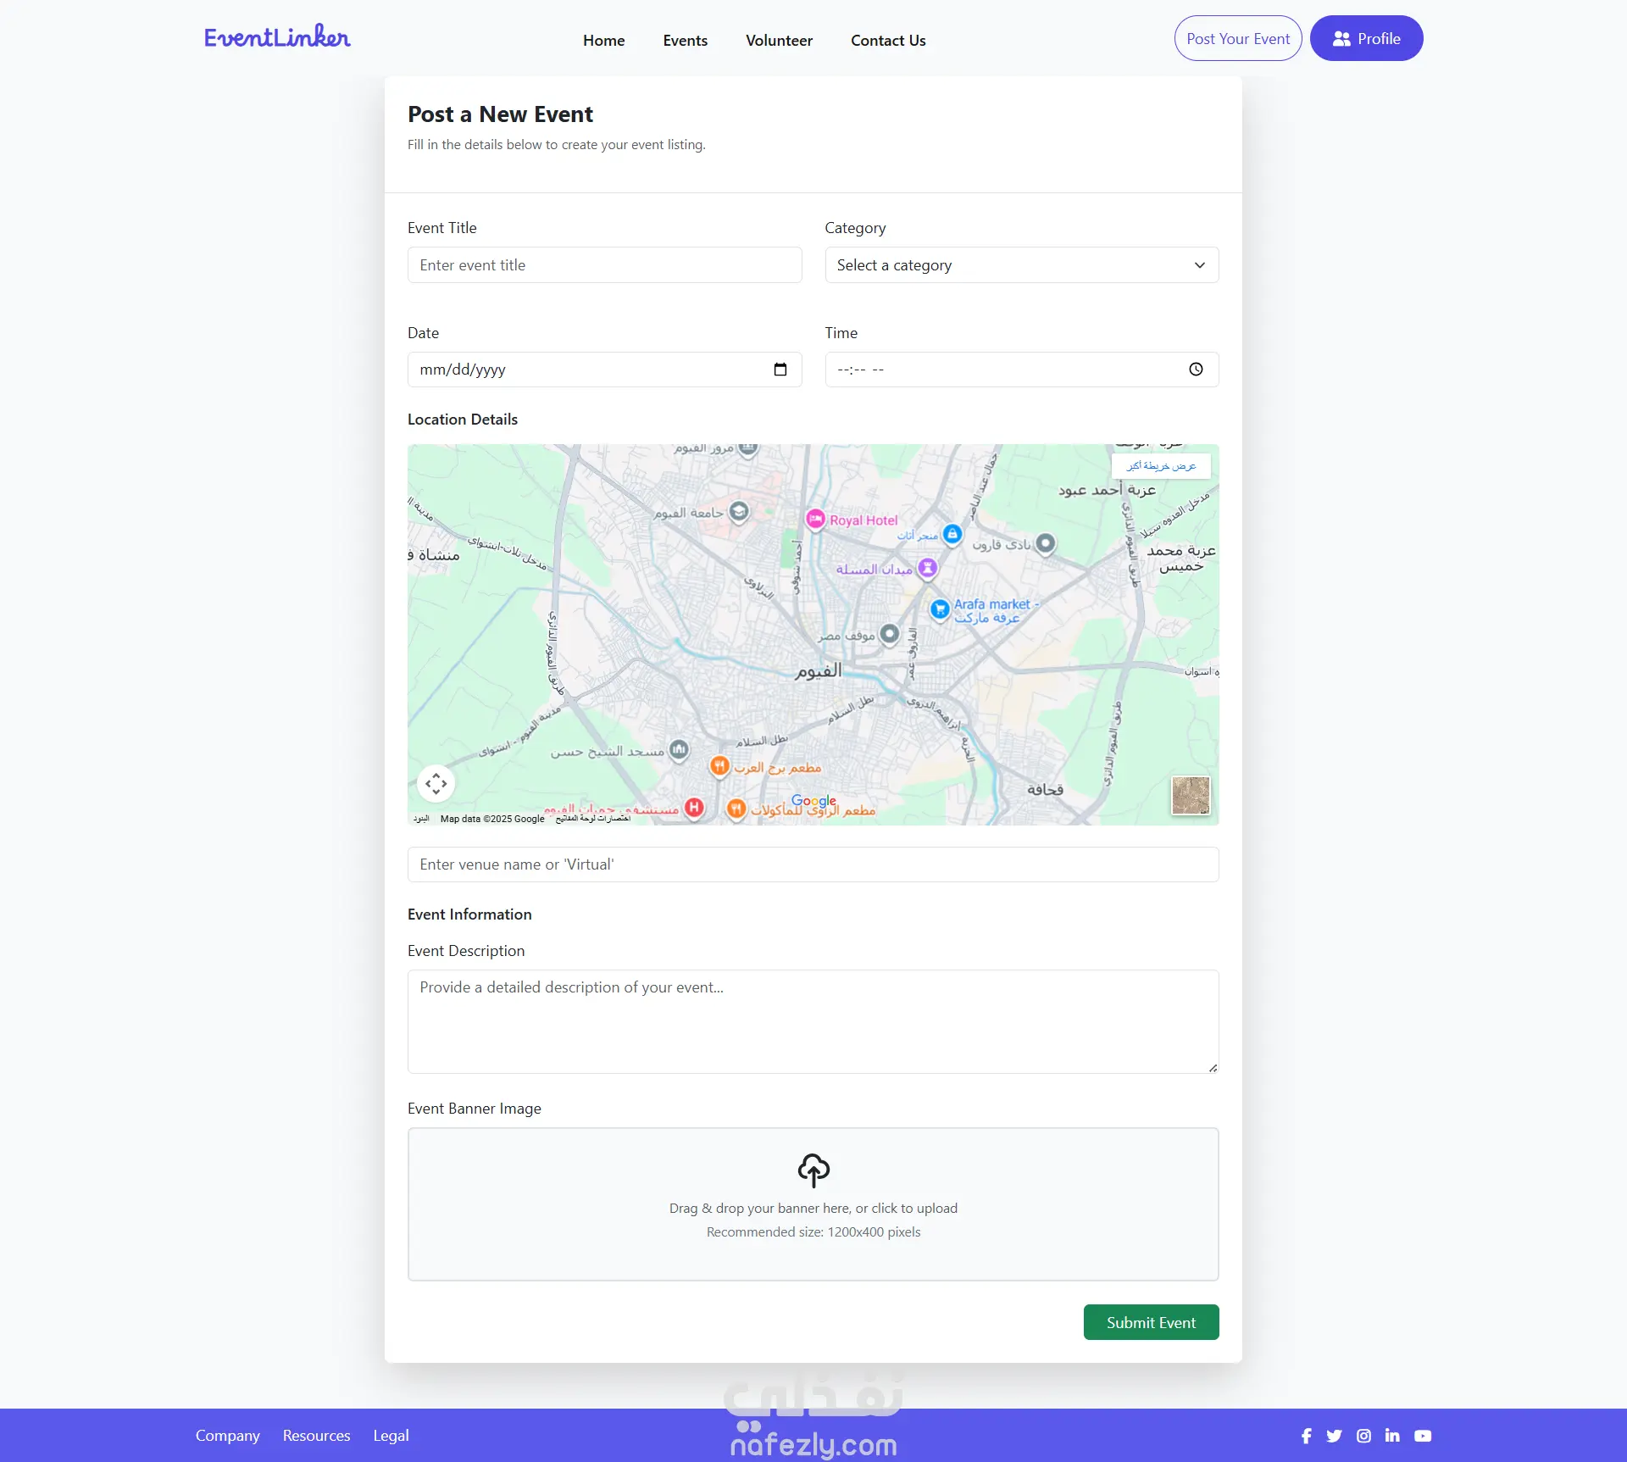The width and height of the screenshot is (1627, 1462).
Task: Expand the Select a category dropdown
Action: pyautogui.click(x=1021, y=265)
